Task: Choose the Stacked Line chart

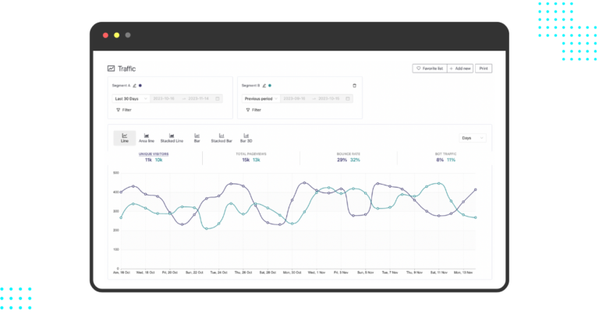Action: click(x=172, y=138)
